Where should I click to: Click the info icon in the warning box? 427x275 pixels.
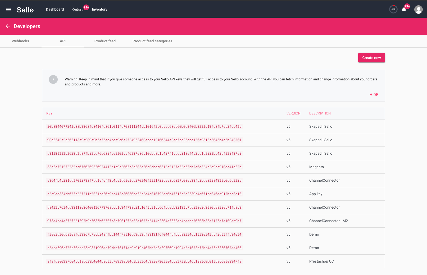click(x=53, y=79)
